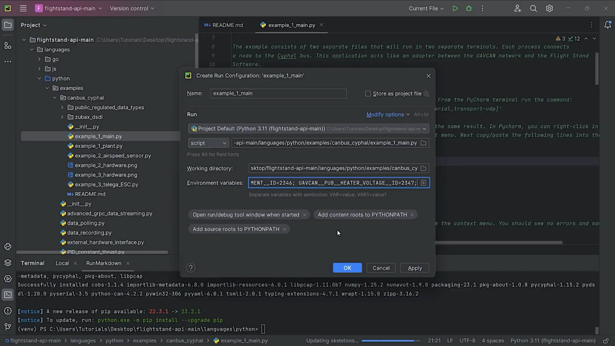The width and height of the screenshot is (615, 346).
Task: Click the Name field containing example_1_main
Action: coord(278,94)
